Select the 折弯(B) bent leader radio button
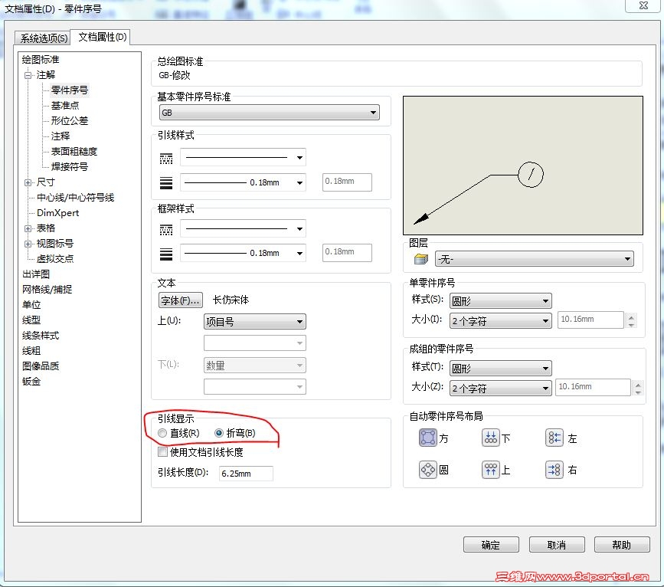 pyautogui.click(x=219, y=433)
